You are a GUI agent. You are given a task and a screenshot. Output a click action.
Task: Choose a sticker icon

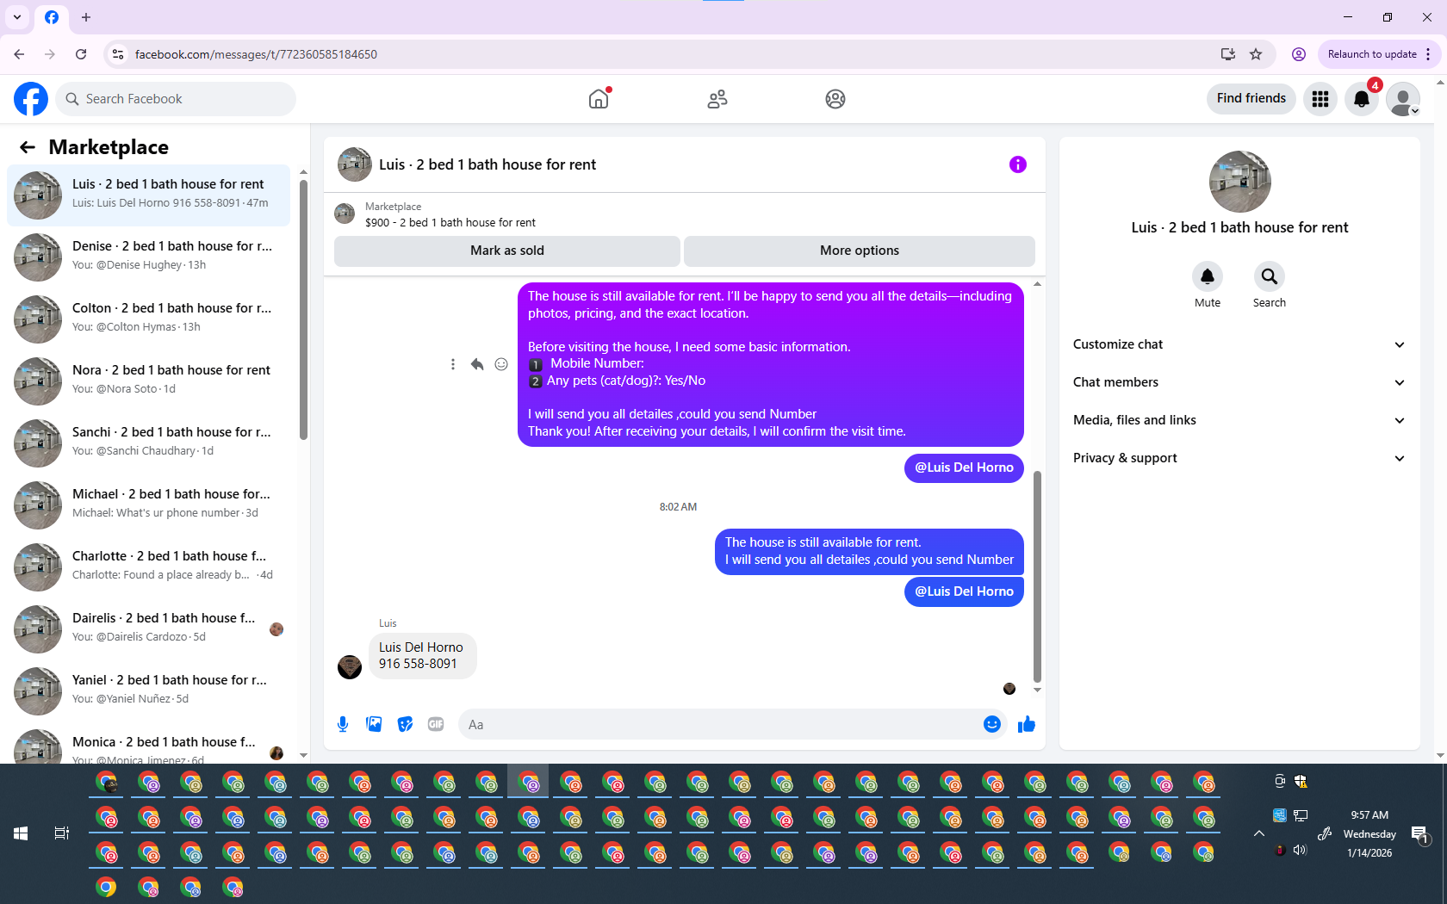pyautogui.click(x=405, y=724)
